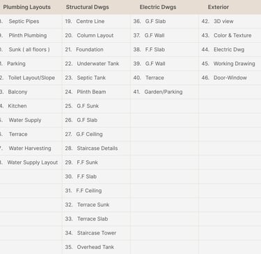Open item 41 Garden/Parking

coord(158,92)
